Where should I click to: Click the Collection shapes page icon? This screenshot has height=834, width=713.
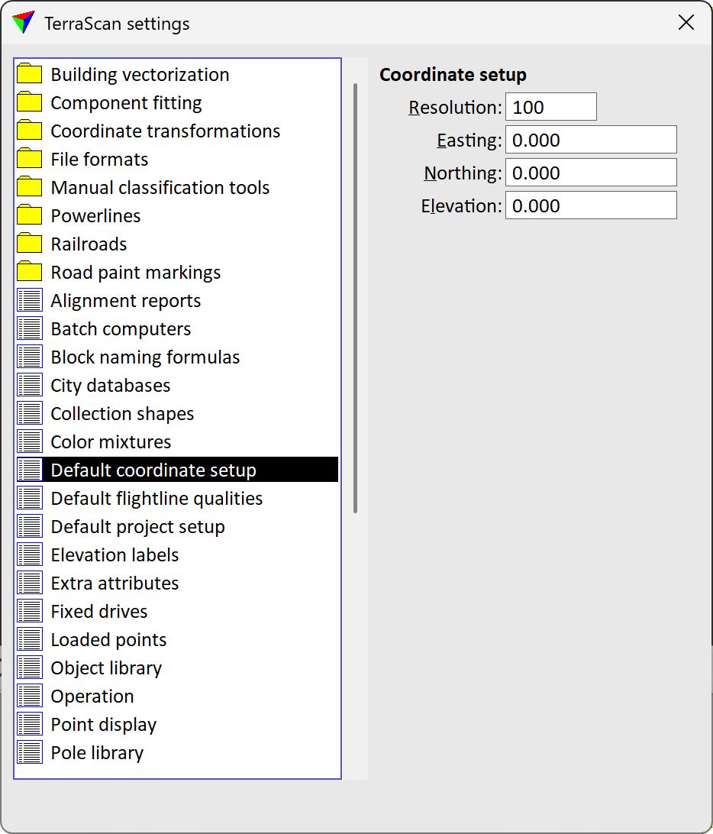click(x=30, y=412)
